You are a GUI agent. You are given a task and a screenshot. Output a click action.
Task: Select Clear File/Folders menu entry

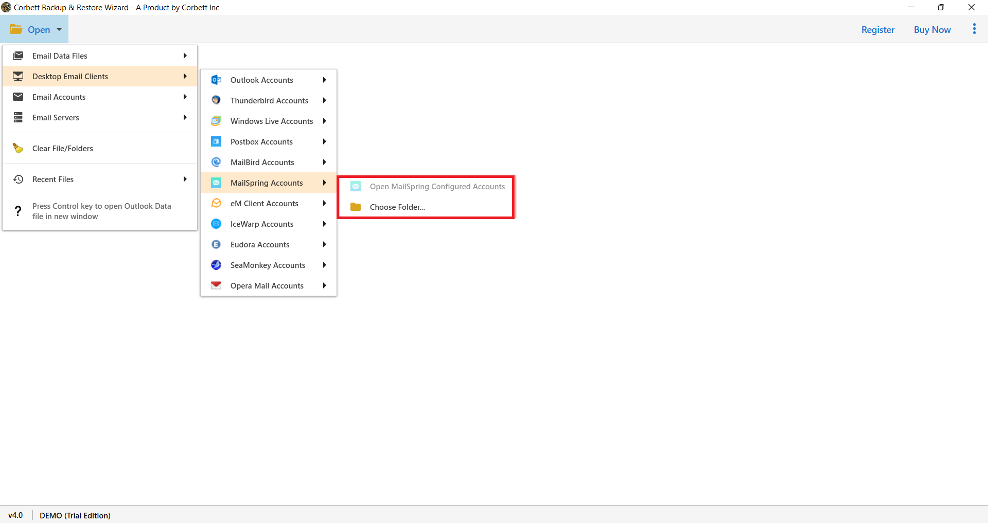click(100, 148)
